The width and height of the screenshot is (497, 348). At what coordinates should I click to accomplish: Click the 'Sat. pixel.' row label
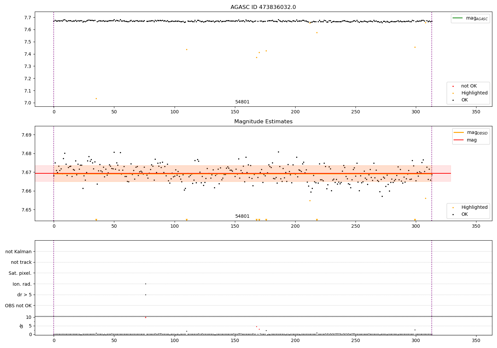pyautogui.click(x=20, y=273)
